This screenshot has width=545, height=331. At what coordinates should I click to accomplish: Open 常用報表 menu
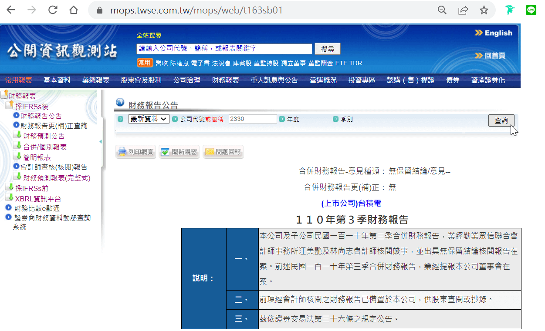click(x=19, y=80)
